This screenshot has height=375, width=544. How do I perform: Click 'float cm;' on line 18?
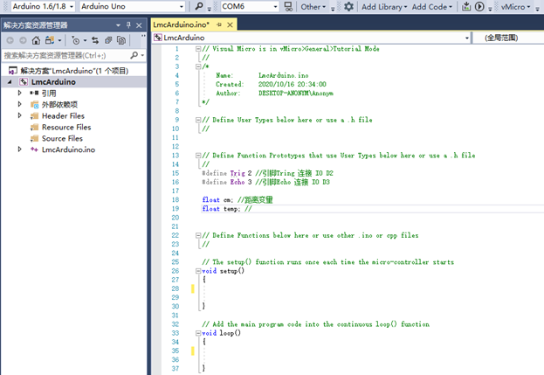point(217,199)
